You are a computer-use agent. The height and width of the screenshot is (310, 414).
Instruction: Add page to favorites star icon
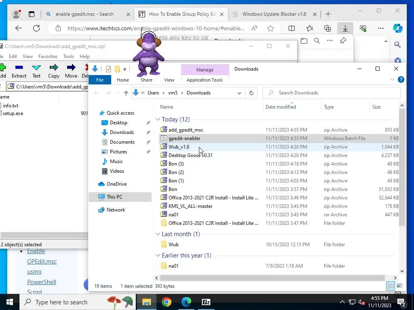tap(270, 28)
